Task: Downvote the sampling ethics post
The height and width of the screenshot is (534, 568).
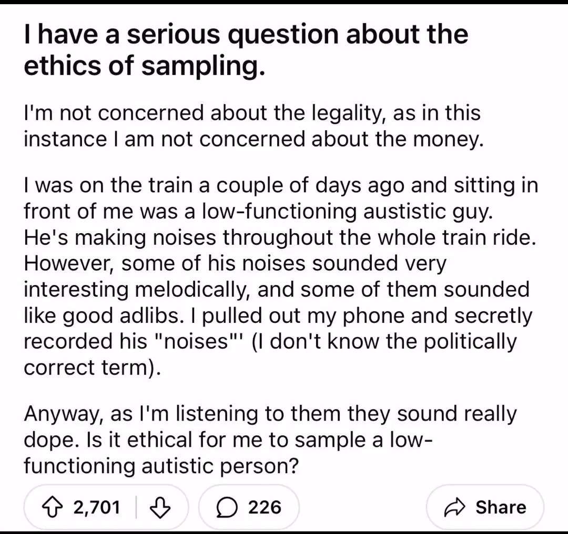Action: point(161,507)
